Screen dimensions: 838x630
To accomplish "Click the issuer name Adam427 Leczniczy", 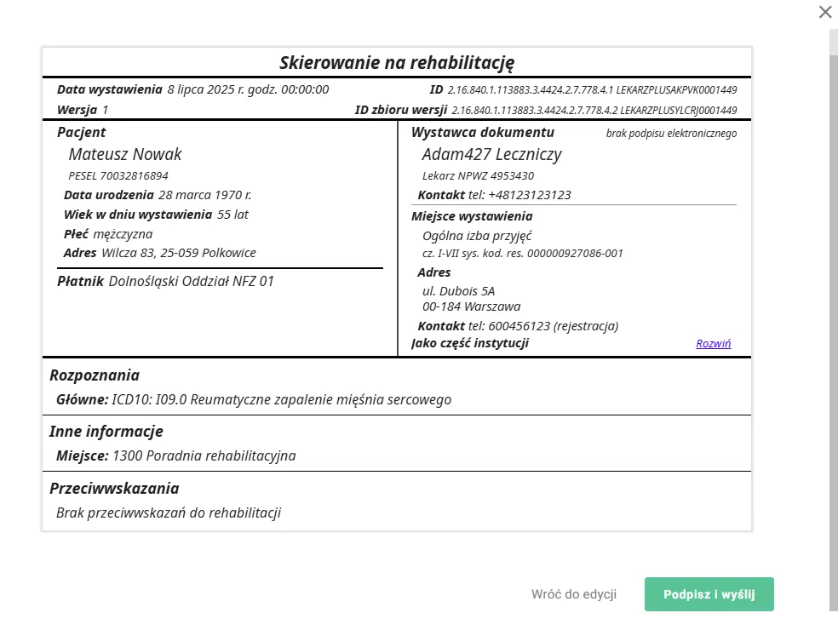I will (493, 154).
